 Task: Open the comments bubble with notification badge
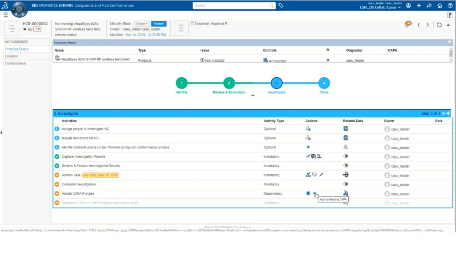tap(407, 24)
